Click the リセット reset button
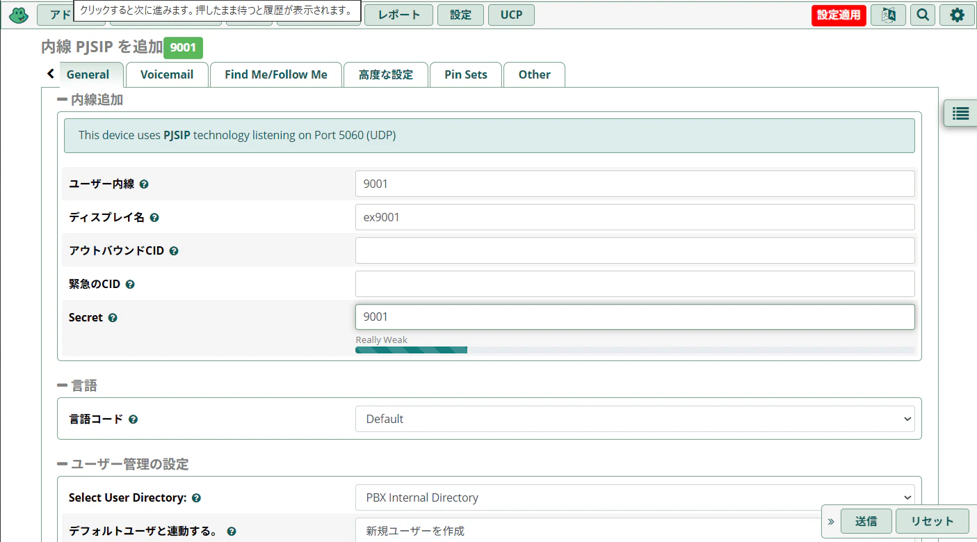The width and height of the screenshot is (977, 542). (931, 521)
